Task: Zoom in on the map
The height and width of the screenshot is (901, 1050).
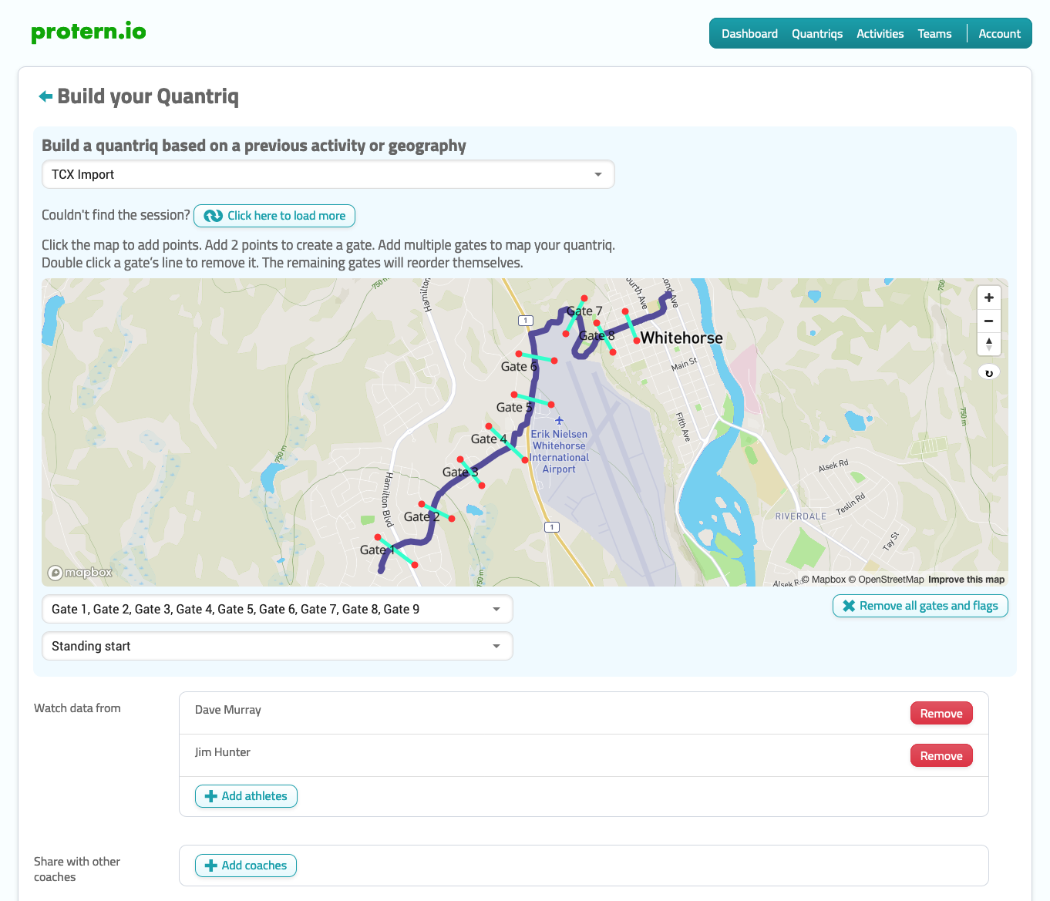Action: click(988, 298)
